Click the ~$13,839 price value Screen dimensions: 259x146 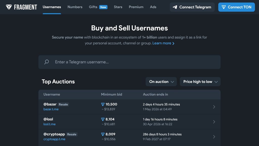coord(108,109)
